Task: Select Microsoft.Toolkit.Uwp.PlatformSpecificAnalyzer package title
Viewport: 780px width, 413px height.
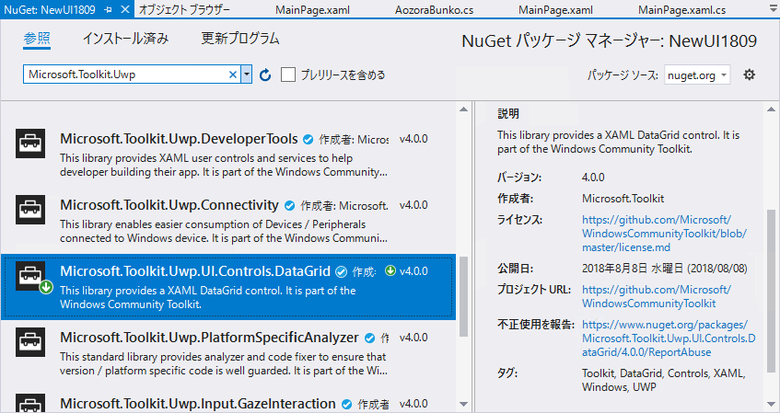Action: click(x=209, y=338)
